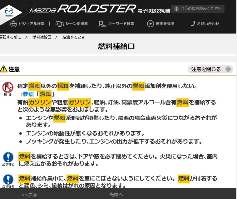This screenshot has height=199, width=237.
Task: Click 注意を閉じる button
Action: coord(210,69)
